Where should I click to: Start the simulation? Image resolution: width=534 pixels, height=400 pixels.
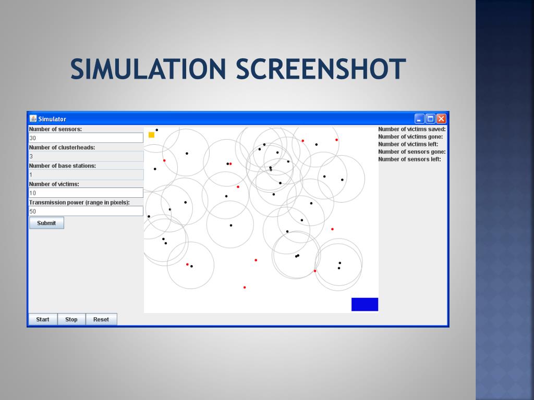tap(43, 319)
